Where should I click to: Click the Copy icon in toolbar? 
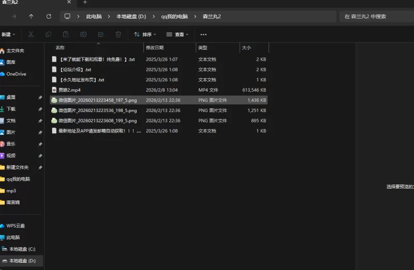coord(48,34)
